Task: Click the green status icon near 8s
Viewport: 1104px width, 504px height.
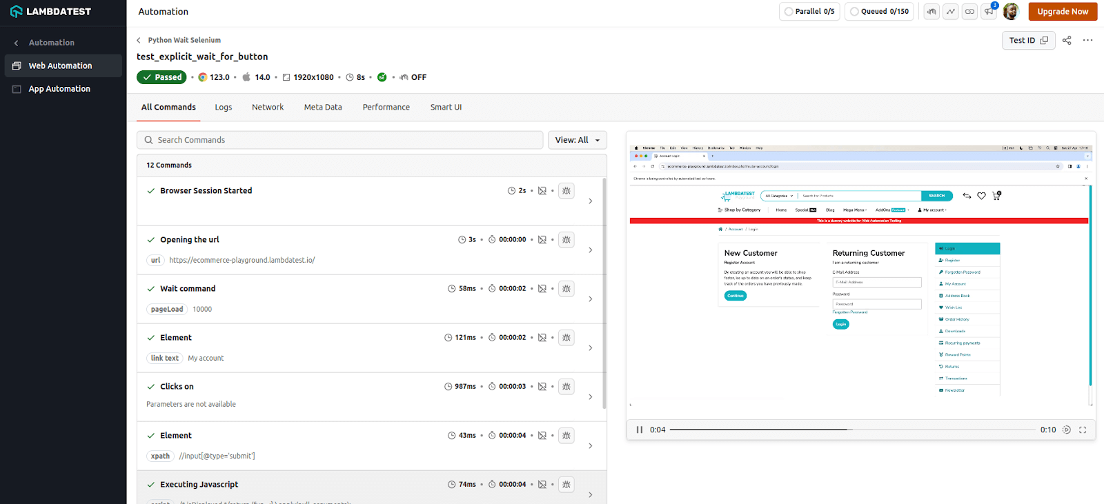Action: [382, 77]
